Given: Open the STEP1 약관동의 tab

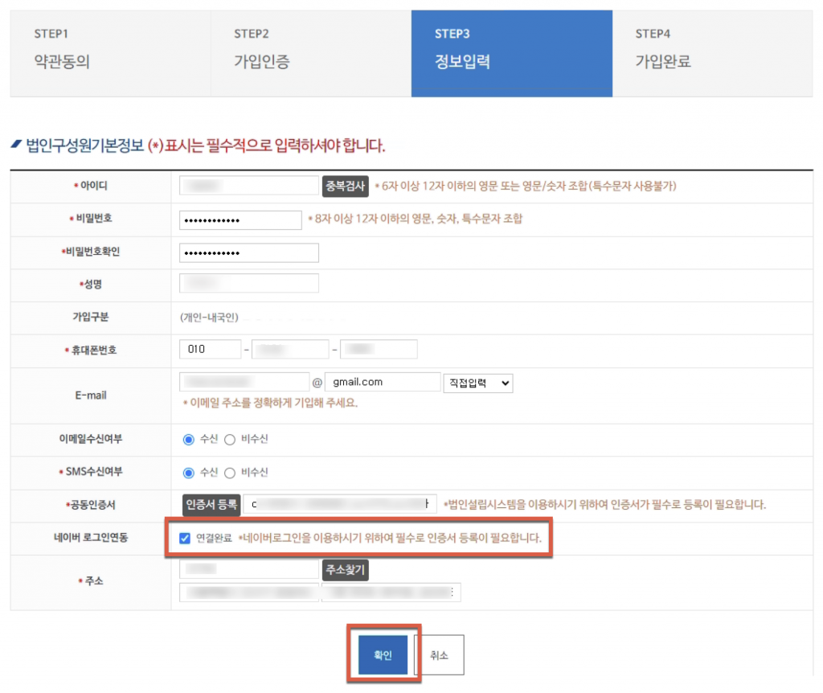Looking at the screenshot, I should pos(110,53).
